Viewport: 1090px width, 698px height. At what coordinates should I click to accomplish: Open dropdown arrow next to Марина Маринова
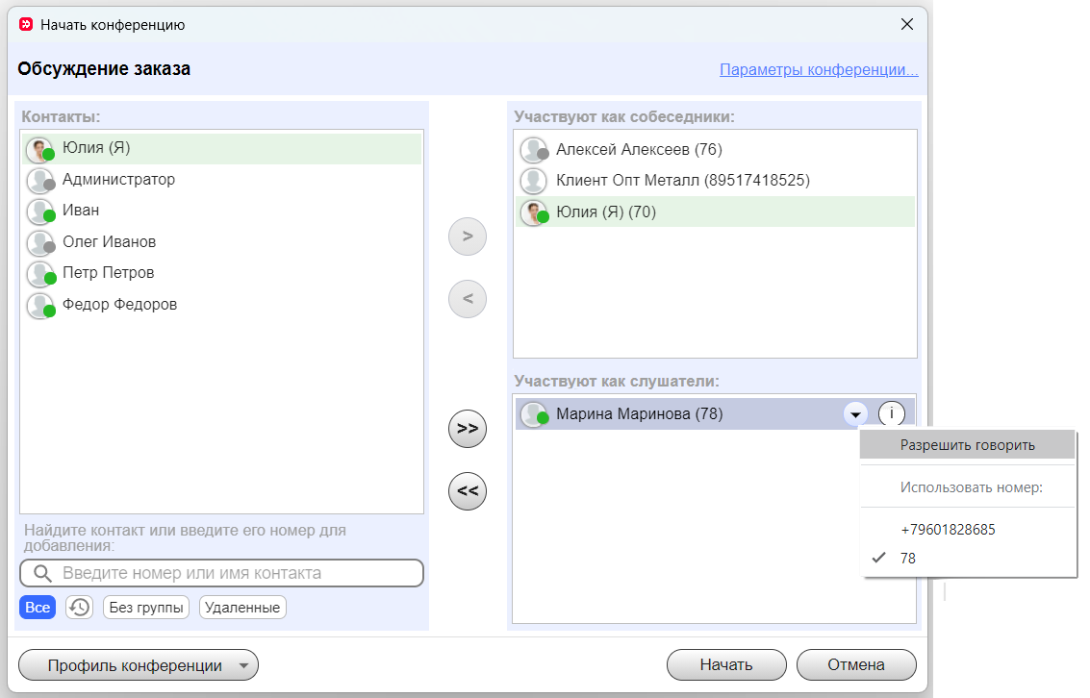[x=854, y=414]
